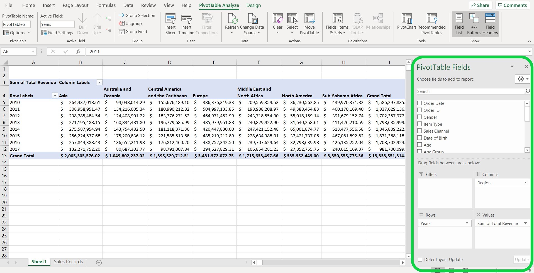Open the Insert Slicer tool
534x273 pixels.
pos(170,24)
